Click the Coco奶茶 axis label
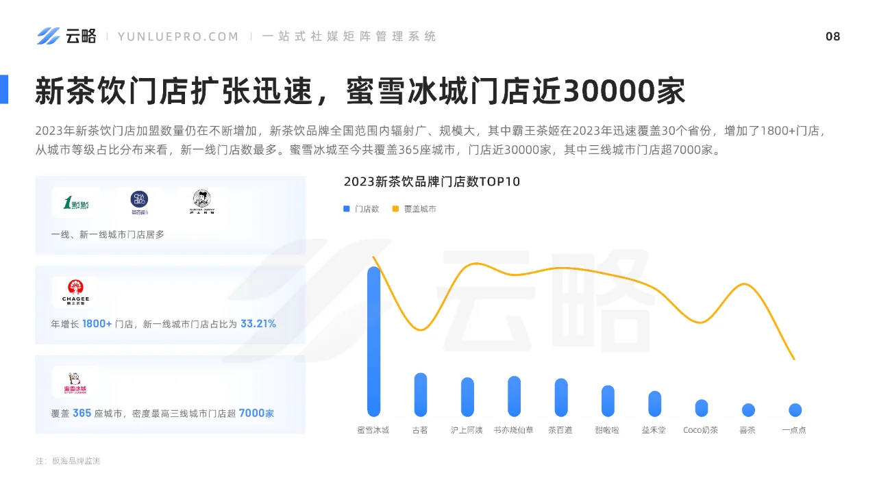Screen dimensions: 877x493 [x=701, y=430]
